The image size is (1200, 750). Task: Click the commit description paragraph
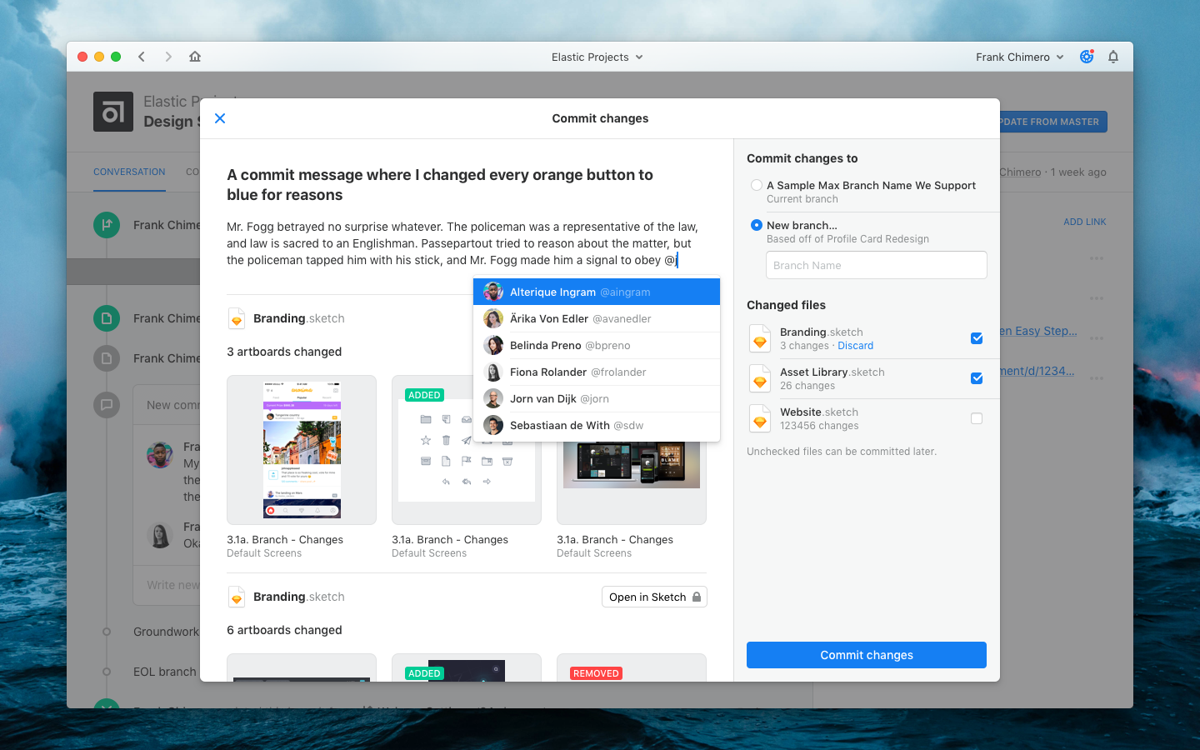click(462, 243)
